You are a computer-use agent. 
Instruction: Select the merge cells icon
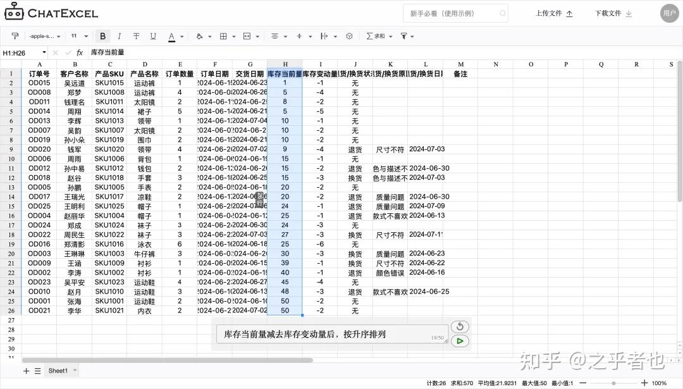246,36
